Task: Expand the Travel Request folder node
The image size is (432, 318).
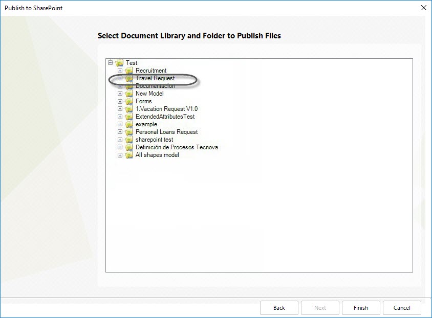Action: click(x=120, y=78)
